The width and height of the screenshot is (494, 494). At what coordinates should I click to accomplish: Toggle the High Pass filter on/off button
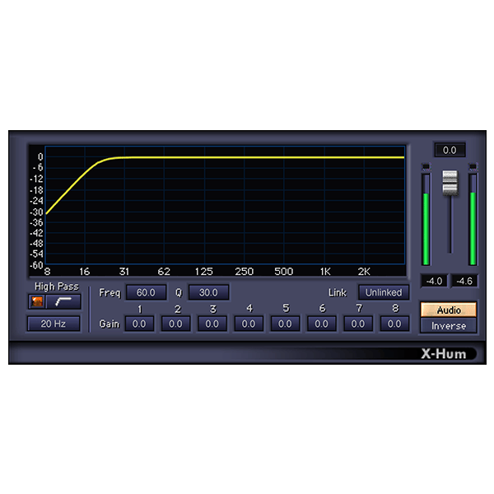click(x=36, y=301)
